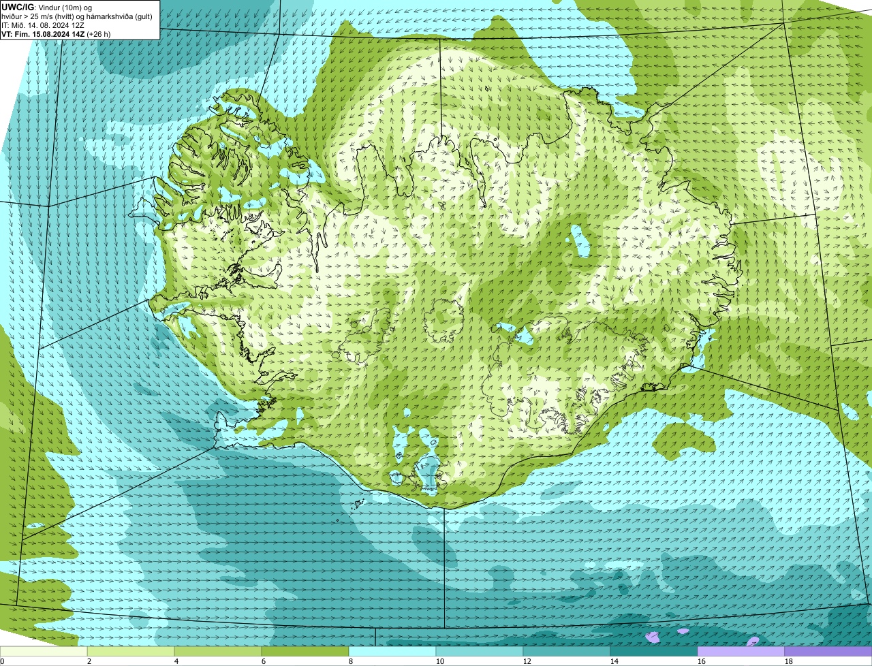This screenshot has height=666, width=872.
Task: Click the 10–12 m/s turquoise legend swatch
Action: (x=480, y=652)
